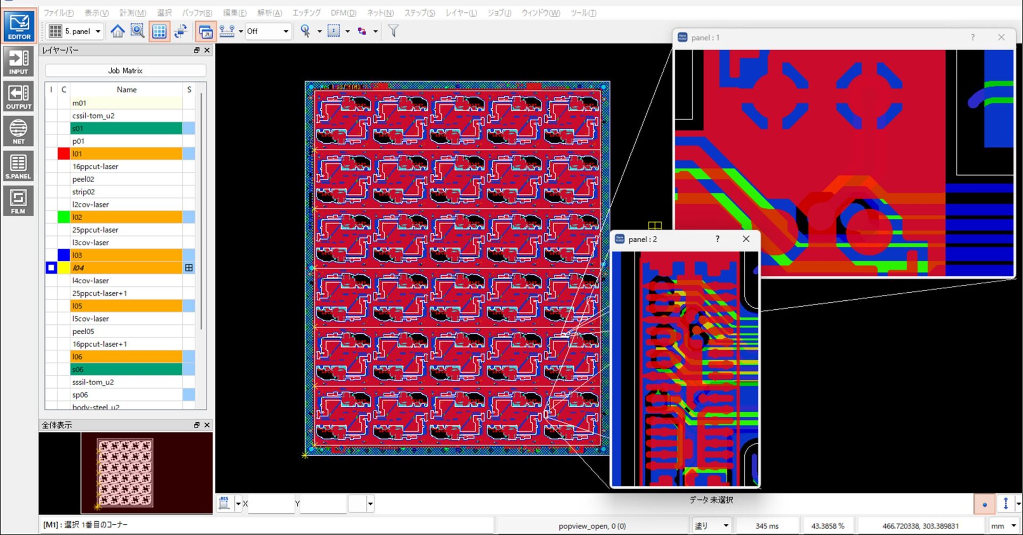Toggle the grid display icon

coord(159,31)
